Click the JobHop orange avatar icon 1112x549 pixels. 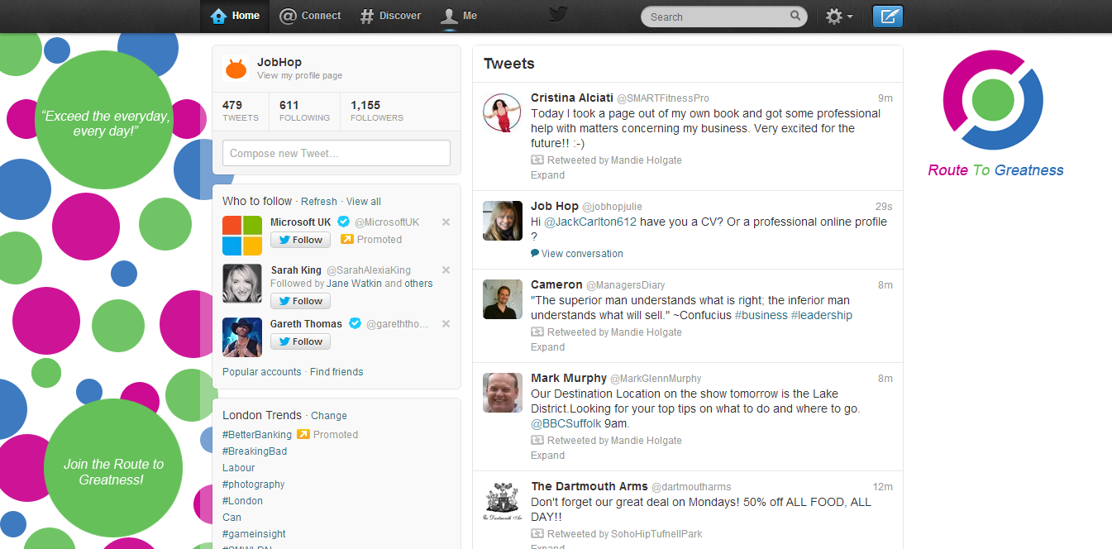point(236,69)
